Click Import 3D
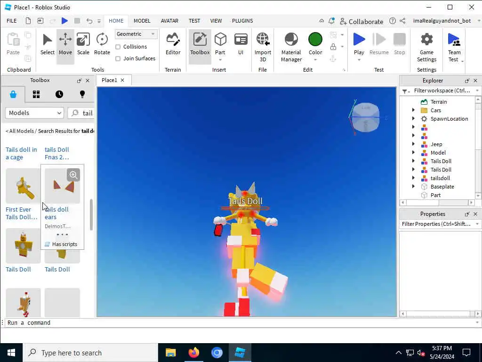The width and height of the screenshot is (482, 362). coord(263,47)
